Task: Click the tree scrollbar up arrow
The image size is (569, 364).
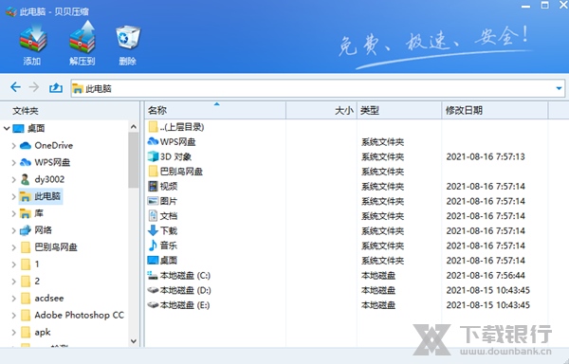Action: pyautogui.click(x=134, y=126)
